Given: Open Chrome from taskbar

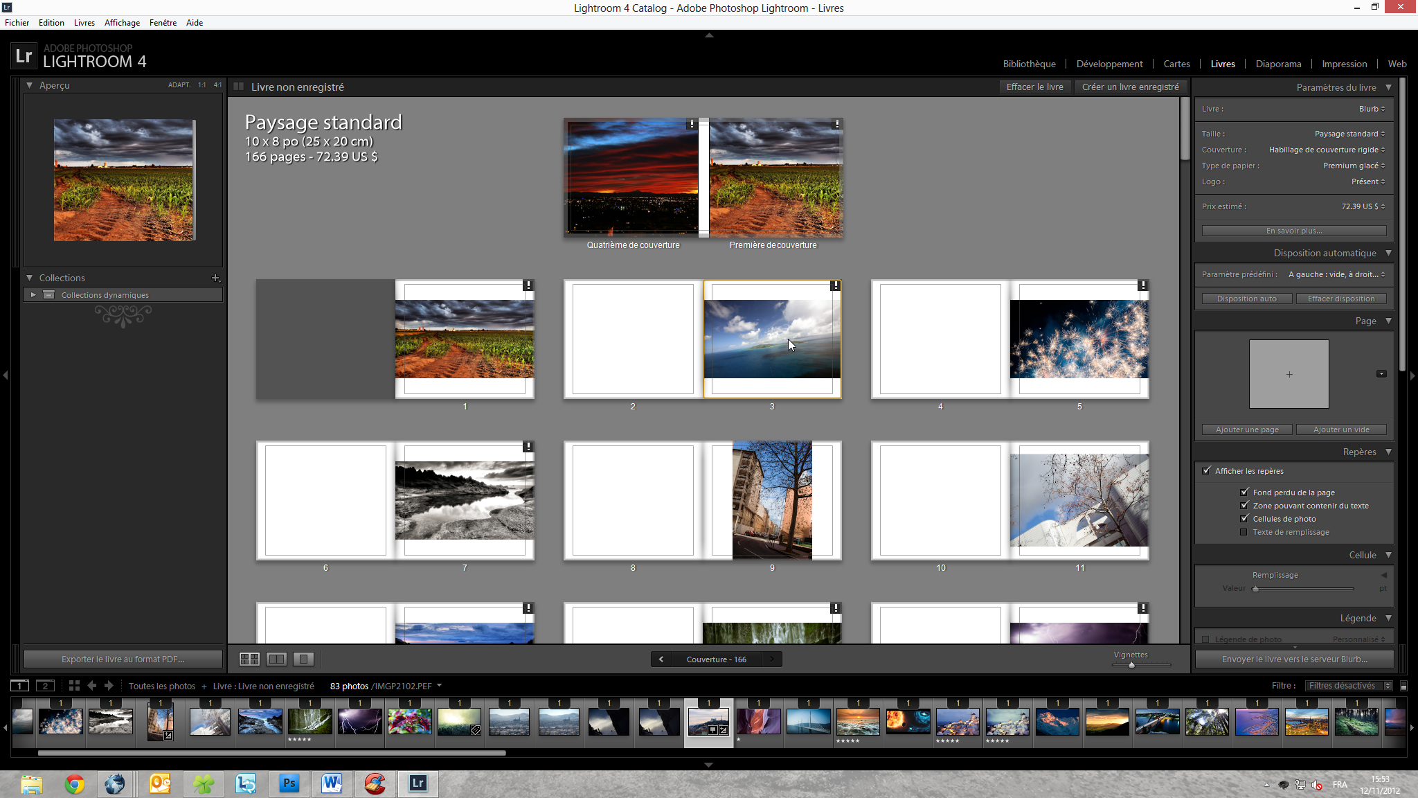Looking at the screenshot, I should click(x=74, y=783).
